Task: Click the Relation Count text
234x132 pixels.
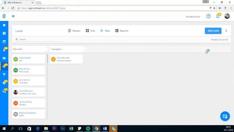Action: [219, 40]
